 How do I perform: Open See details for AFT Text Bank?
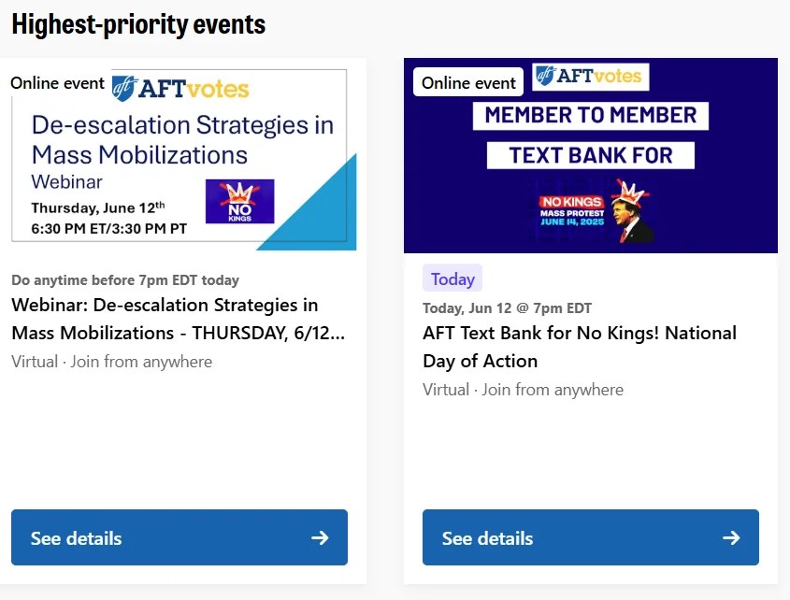pos(591,537)
